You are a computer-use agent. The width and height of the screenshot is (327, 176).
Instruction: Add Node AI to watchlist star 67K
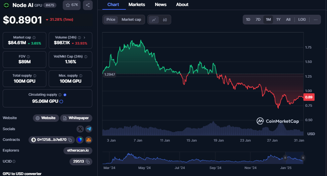[x=72, y=5]
